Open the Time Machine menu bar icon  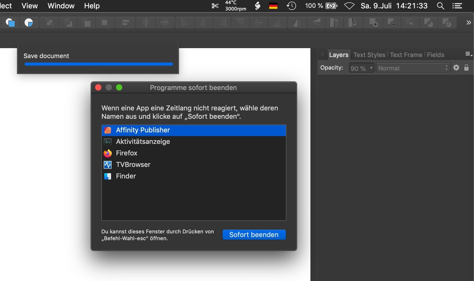(x=291, y=6)
